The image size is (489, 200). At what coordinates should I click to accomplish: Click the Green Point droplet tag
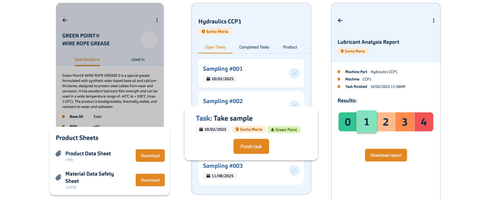[284, 130]
